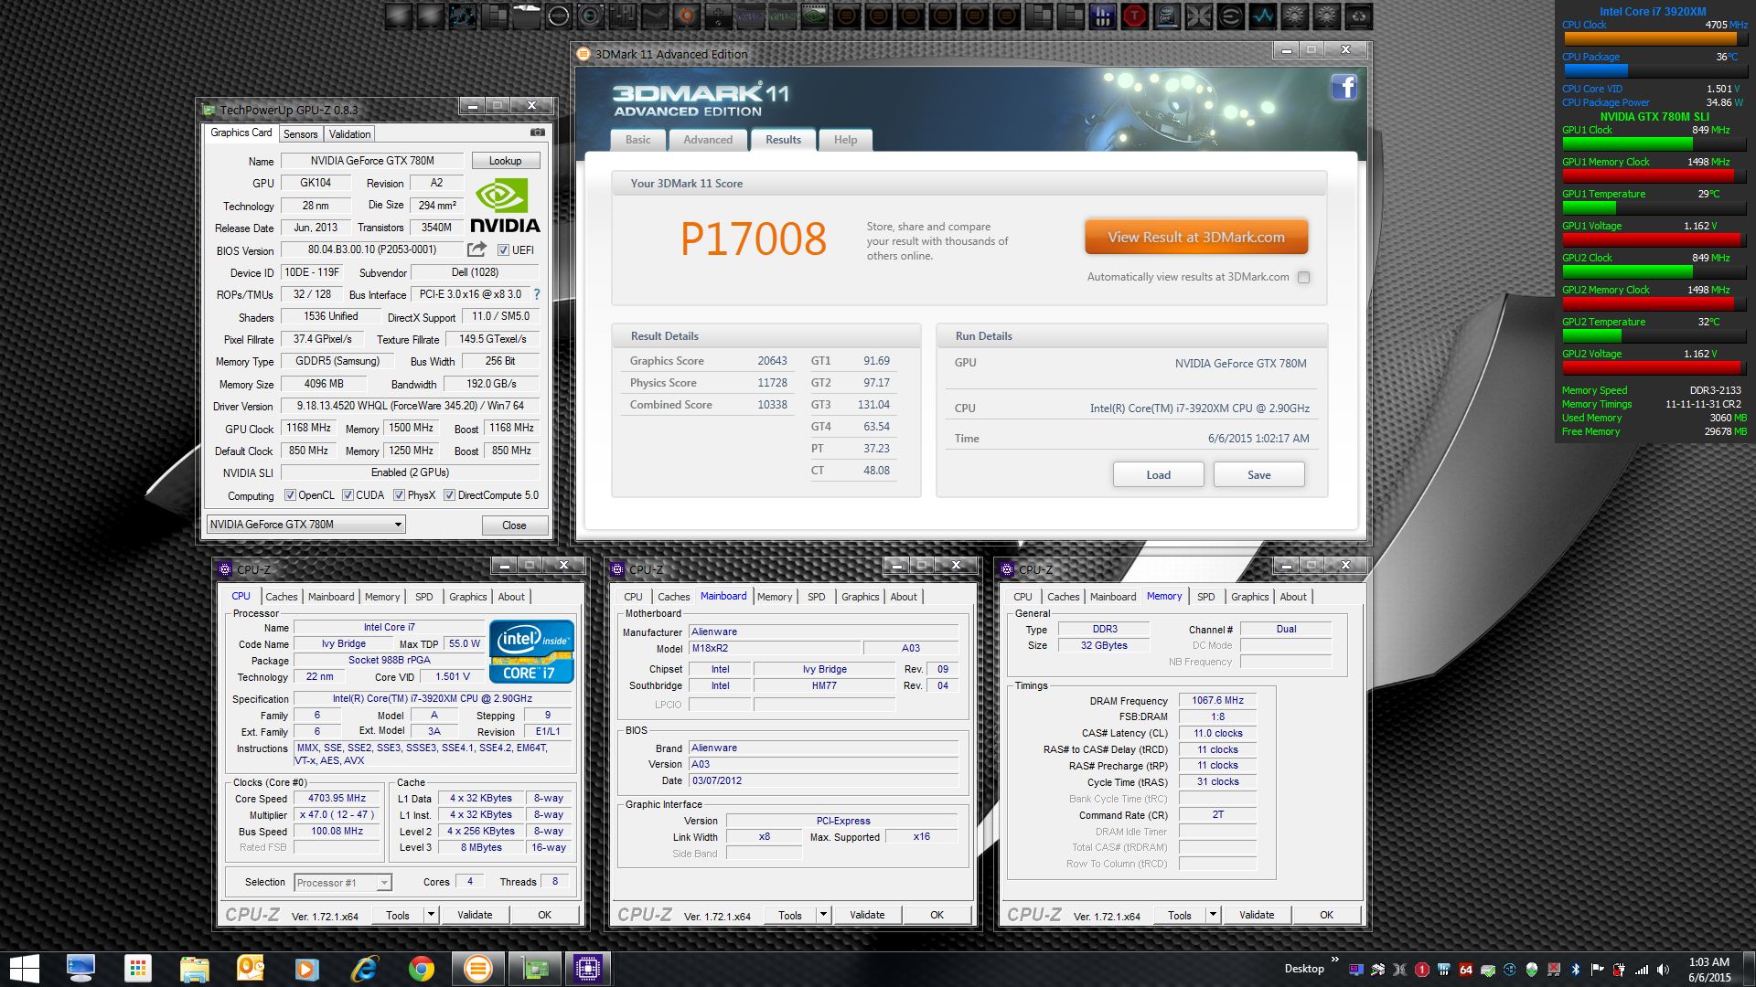Click the Load button in Run Details
The image size is (1756, 987).
1158,474
